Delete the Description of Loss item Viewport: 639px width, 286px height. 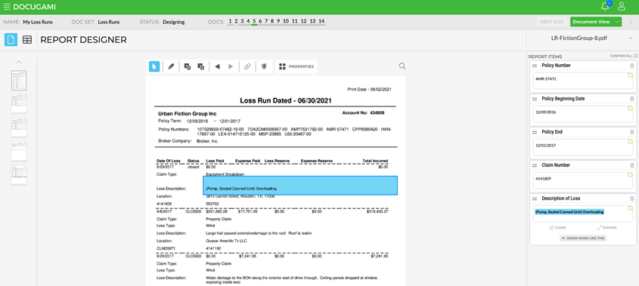point(632,198)
